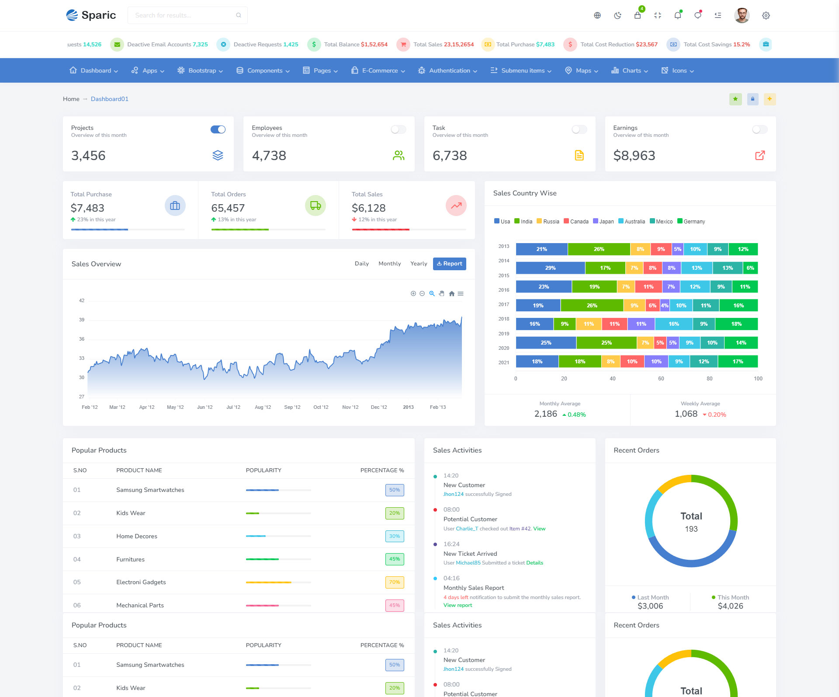Toggle fullscreen mode icon

pos(658,16)
